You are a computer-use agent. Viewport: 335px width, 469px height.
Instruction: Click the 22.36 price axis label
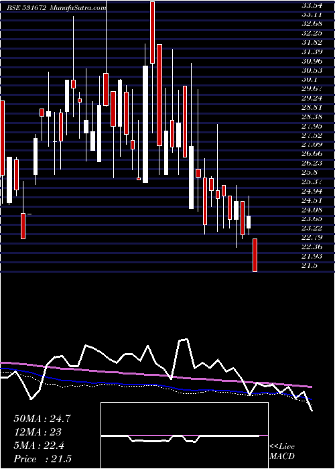click(x=312, y=247)
